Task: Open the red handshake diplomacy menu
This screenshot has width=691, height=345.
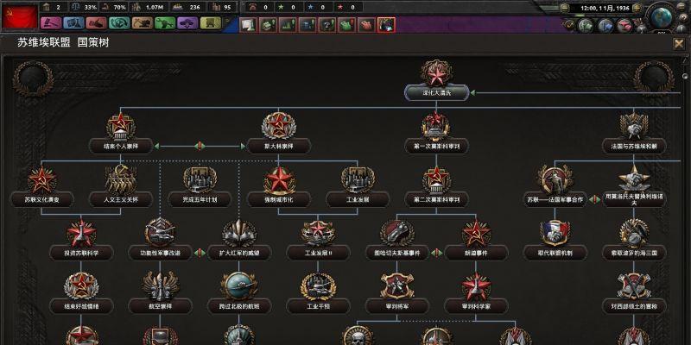Action: tap(97, 23)
